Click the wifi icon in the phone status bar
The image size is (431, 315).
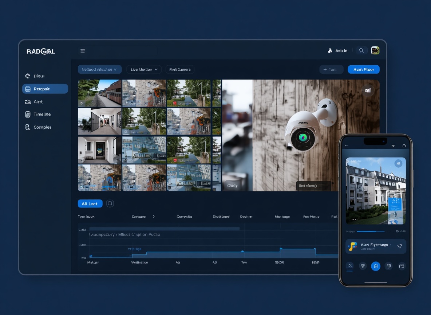(x=393, y=146)
